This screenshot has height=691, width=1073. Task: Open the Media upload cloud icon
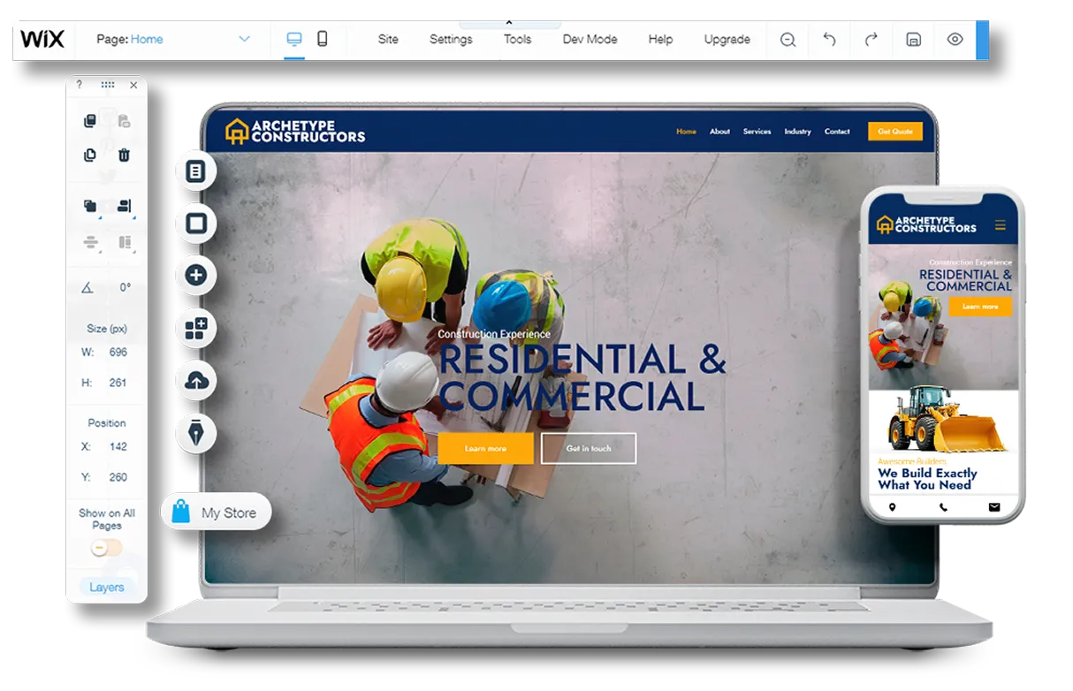(x=196, y=381)
